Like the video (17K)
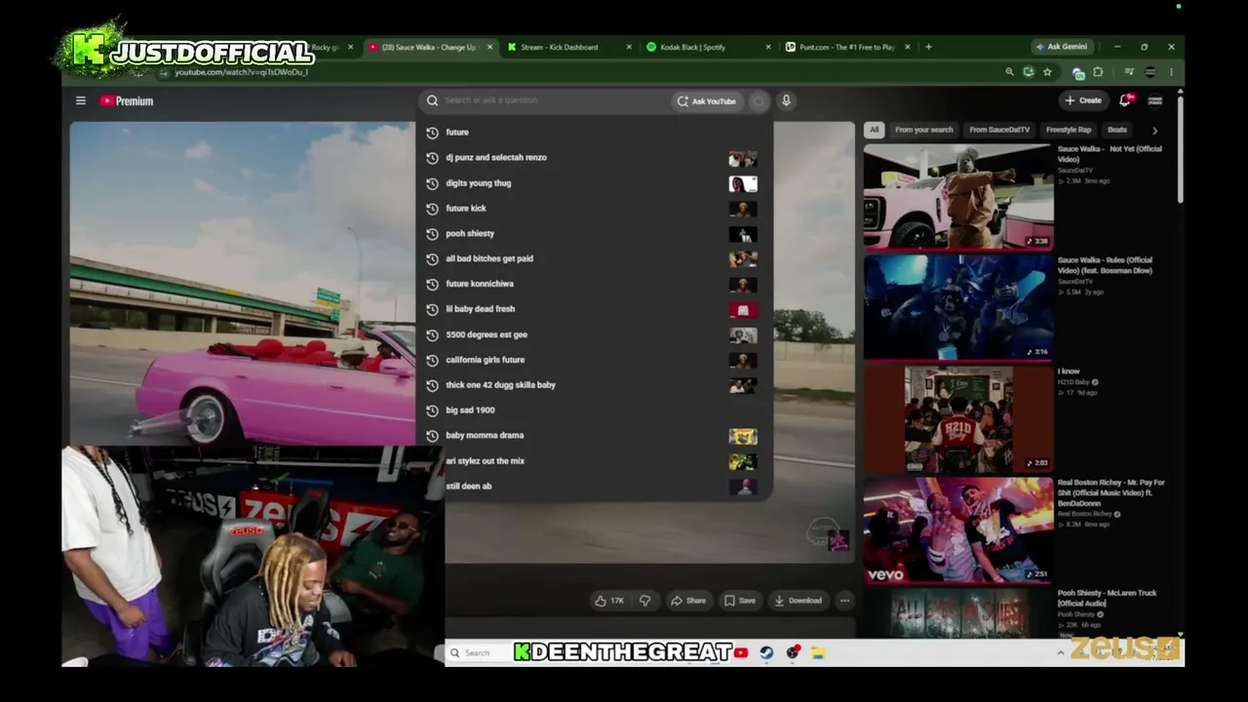 coord(609,601)
